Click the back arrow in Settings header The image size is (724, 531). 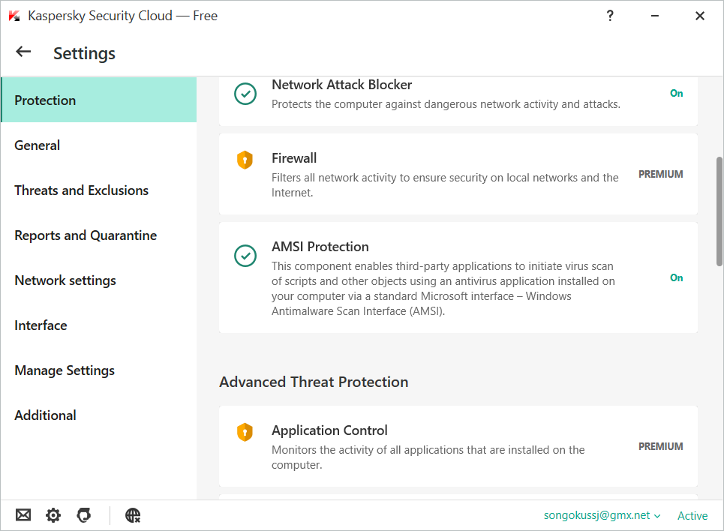coord(23,52)
